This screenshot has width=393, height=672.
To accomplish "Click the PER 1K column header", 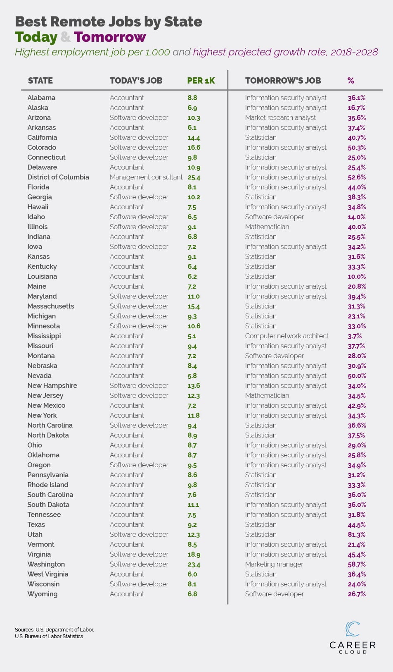I will pos(201,81).
